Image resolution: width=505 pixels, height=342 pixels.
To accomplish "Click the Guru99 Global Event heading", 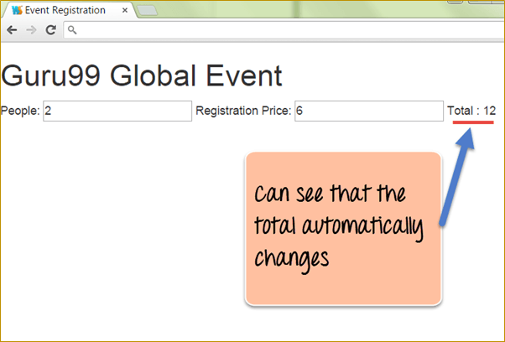I will [142, 76].
